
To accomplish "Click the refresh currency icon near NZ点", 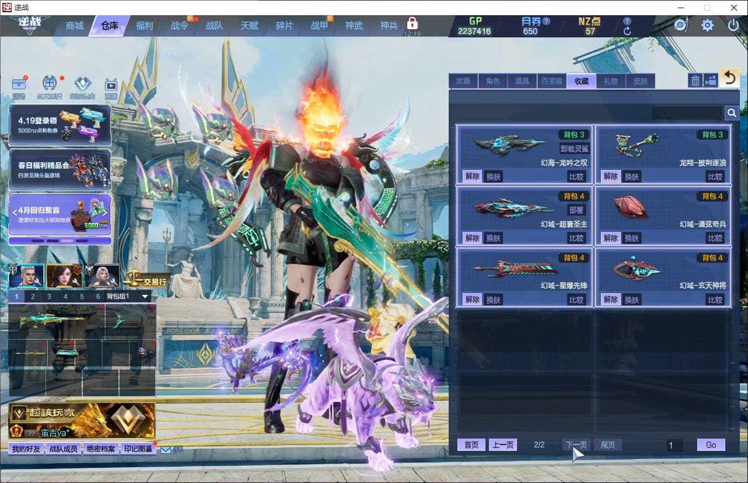I will 627,31.
